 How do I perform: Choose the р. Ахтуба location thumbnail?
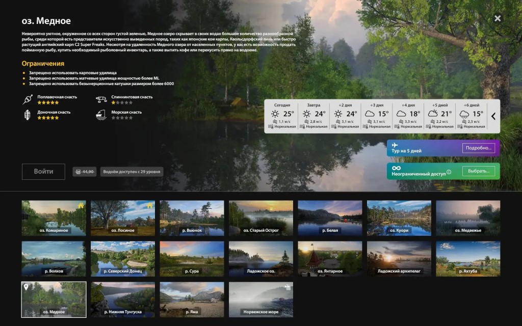click(468, 259)
